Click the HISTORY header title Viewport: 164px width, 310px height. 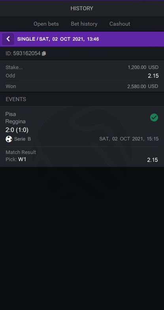tap(82, 9)
